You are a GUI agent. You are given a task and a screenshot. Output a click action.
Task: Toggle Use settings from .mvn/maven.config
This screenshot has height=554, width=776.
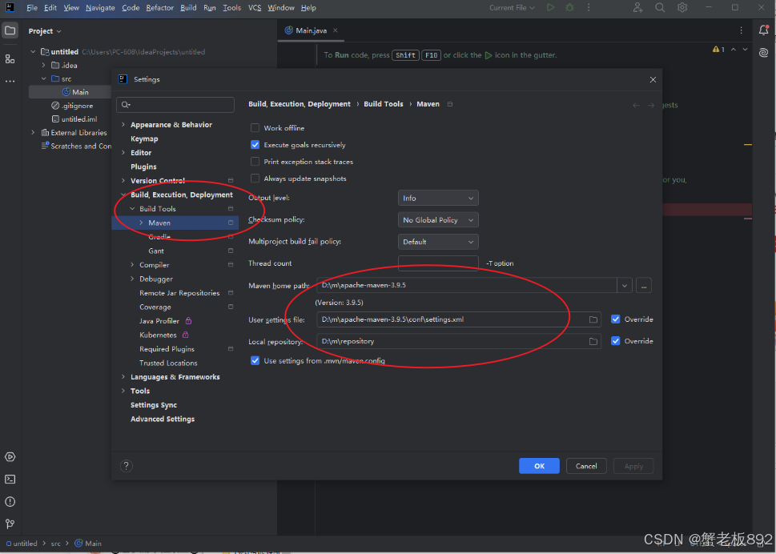coord(255,360)
